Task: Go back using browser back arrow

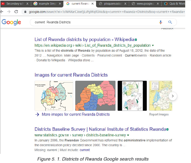Action: [x=2, y=12]
